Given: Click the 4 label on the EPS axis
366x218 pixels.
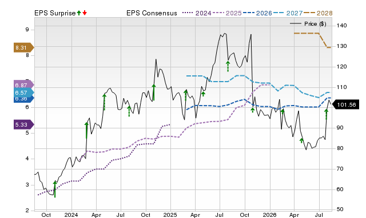Looking at the screenshot, I should pyautogui.click(x=27, y=159).
